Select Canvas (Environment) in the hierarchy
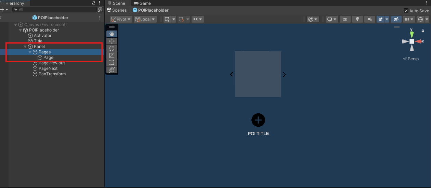This screenshot has width=431, height=188. pyautogui.click(x=42, y=25)
